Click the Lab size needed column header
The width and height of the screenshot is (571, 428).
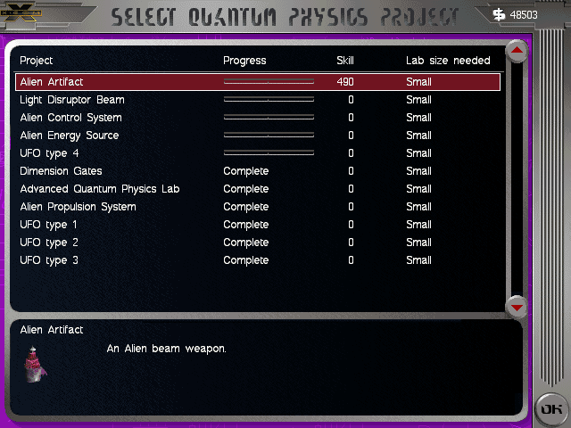[448, 61]
